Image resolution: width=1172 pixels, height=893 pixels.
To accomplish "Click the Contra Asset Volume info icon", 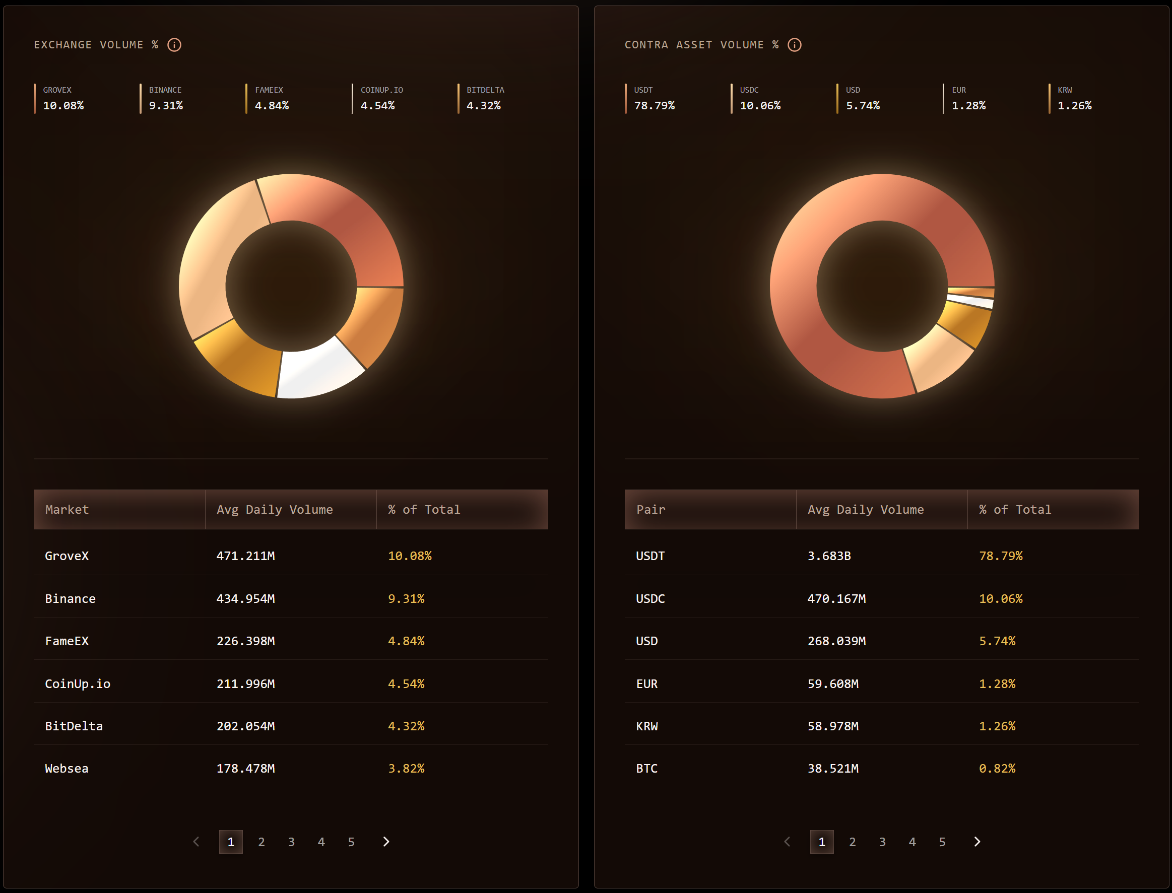I will pos(794,45).
